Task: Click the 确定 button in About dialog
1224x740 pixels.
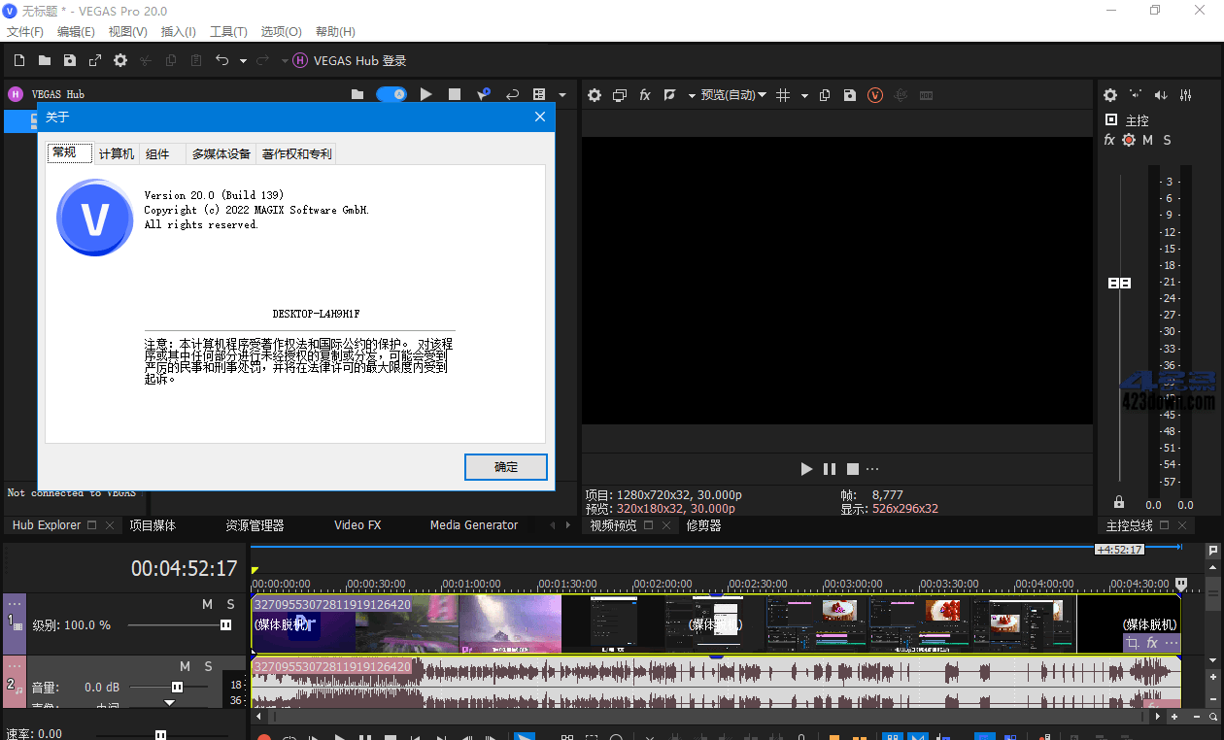Action: pos(506,467)
